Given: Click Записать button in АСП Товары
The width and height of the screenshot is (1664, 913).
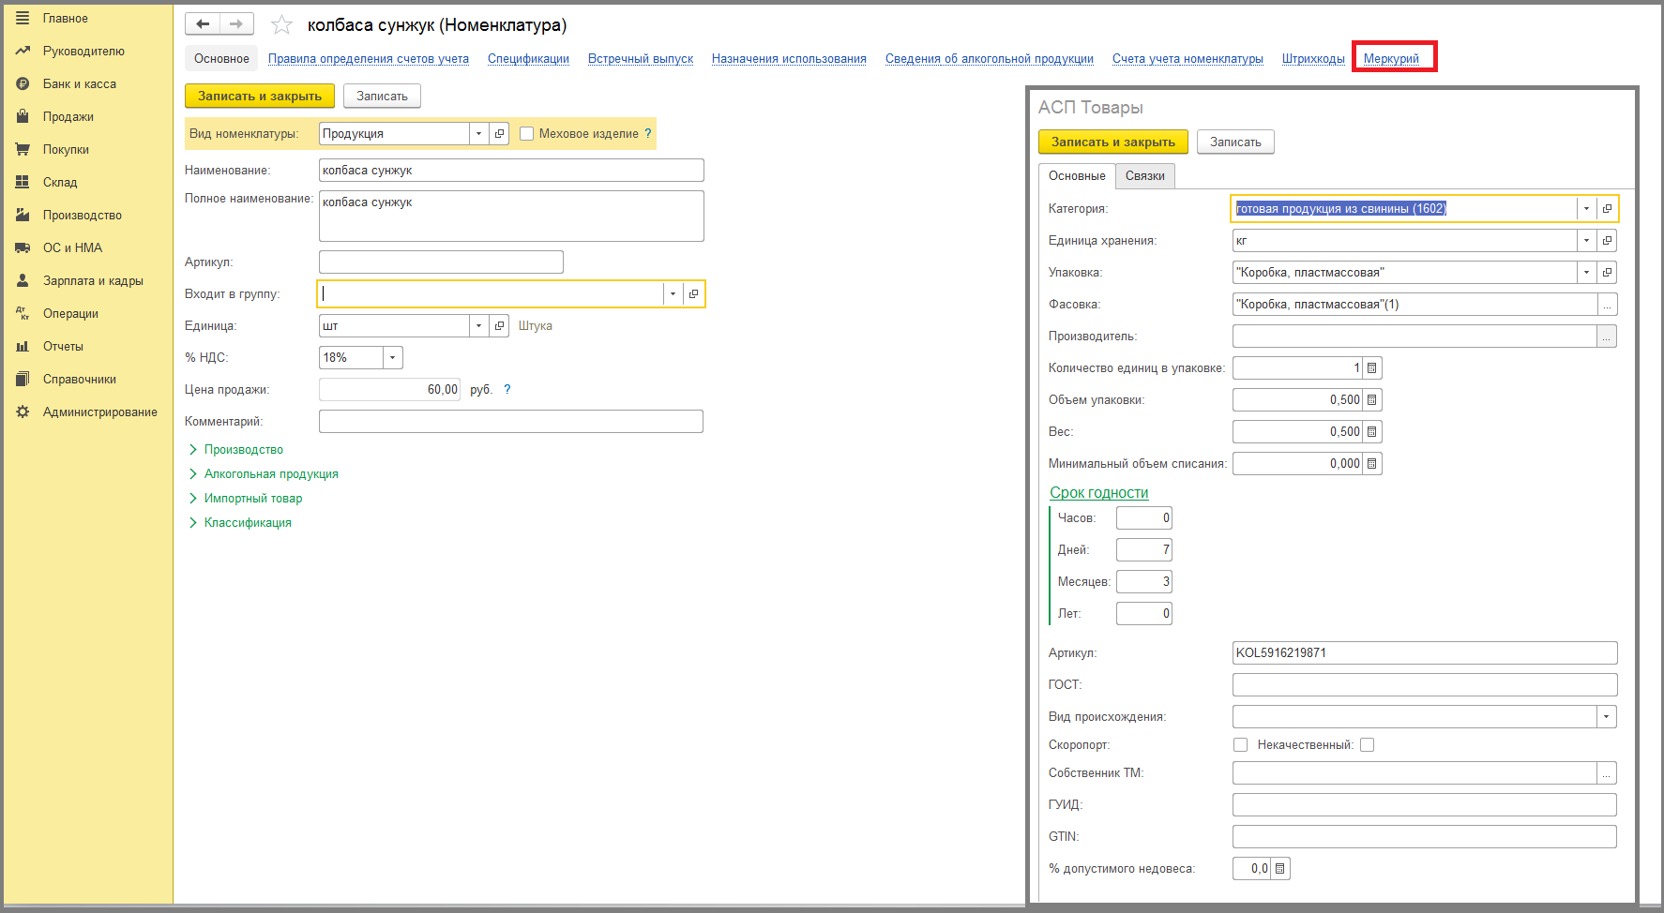Looking at the screenshot, I should click(x=1235, y=142).
